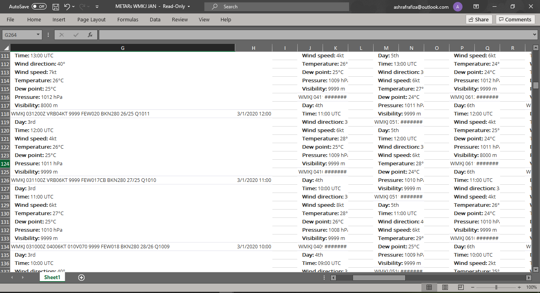540x293 pixels.
Task: Click the Zoom Out minus control
Action: point(473,287)
